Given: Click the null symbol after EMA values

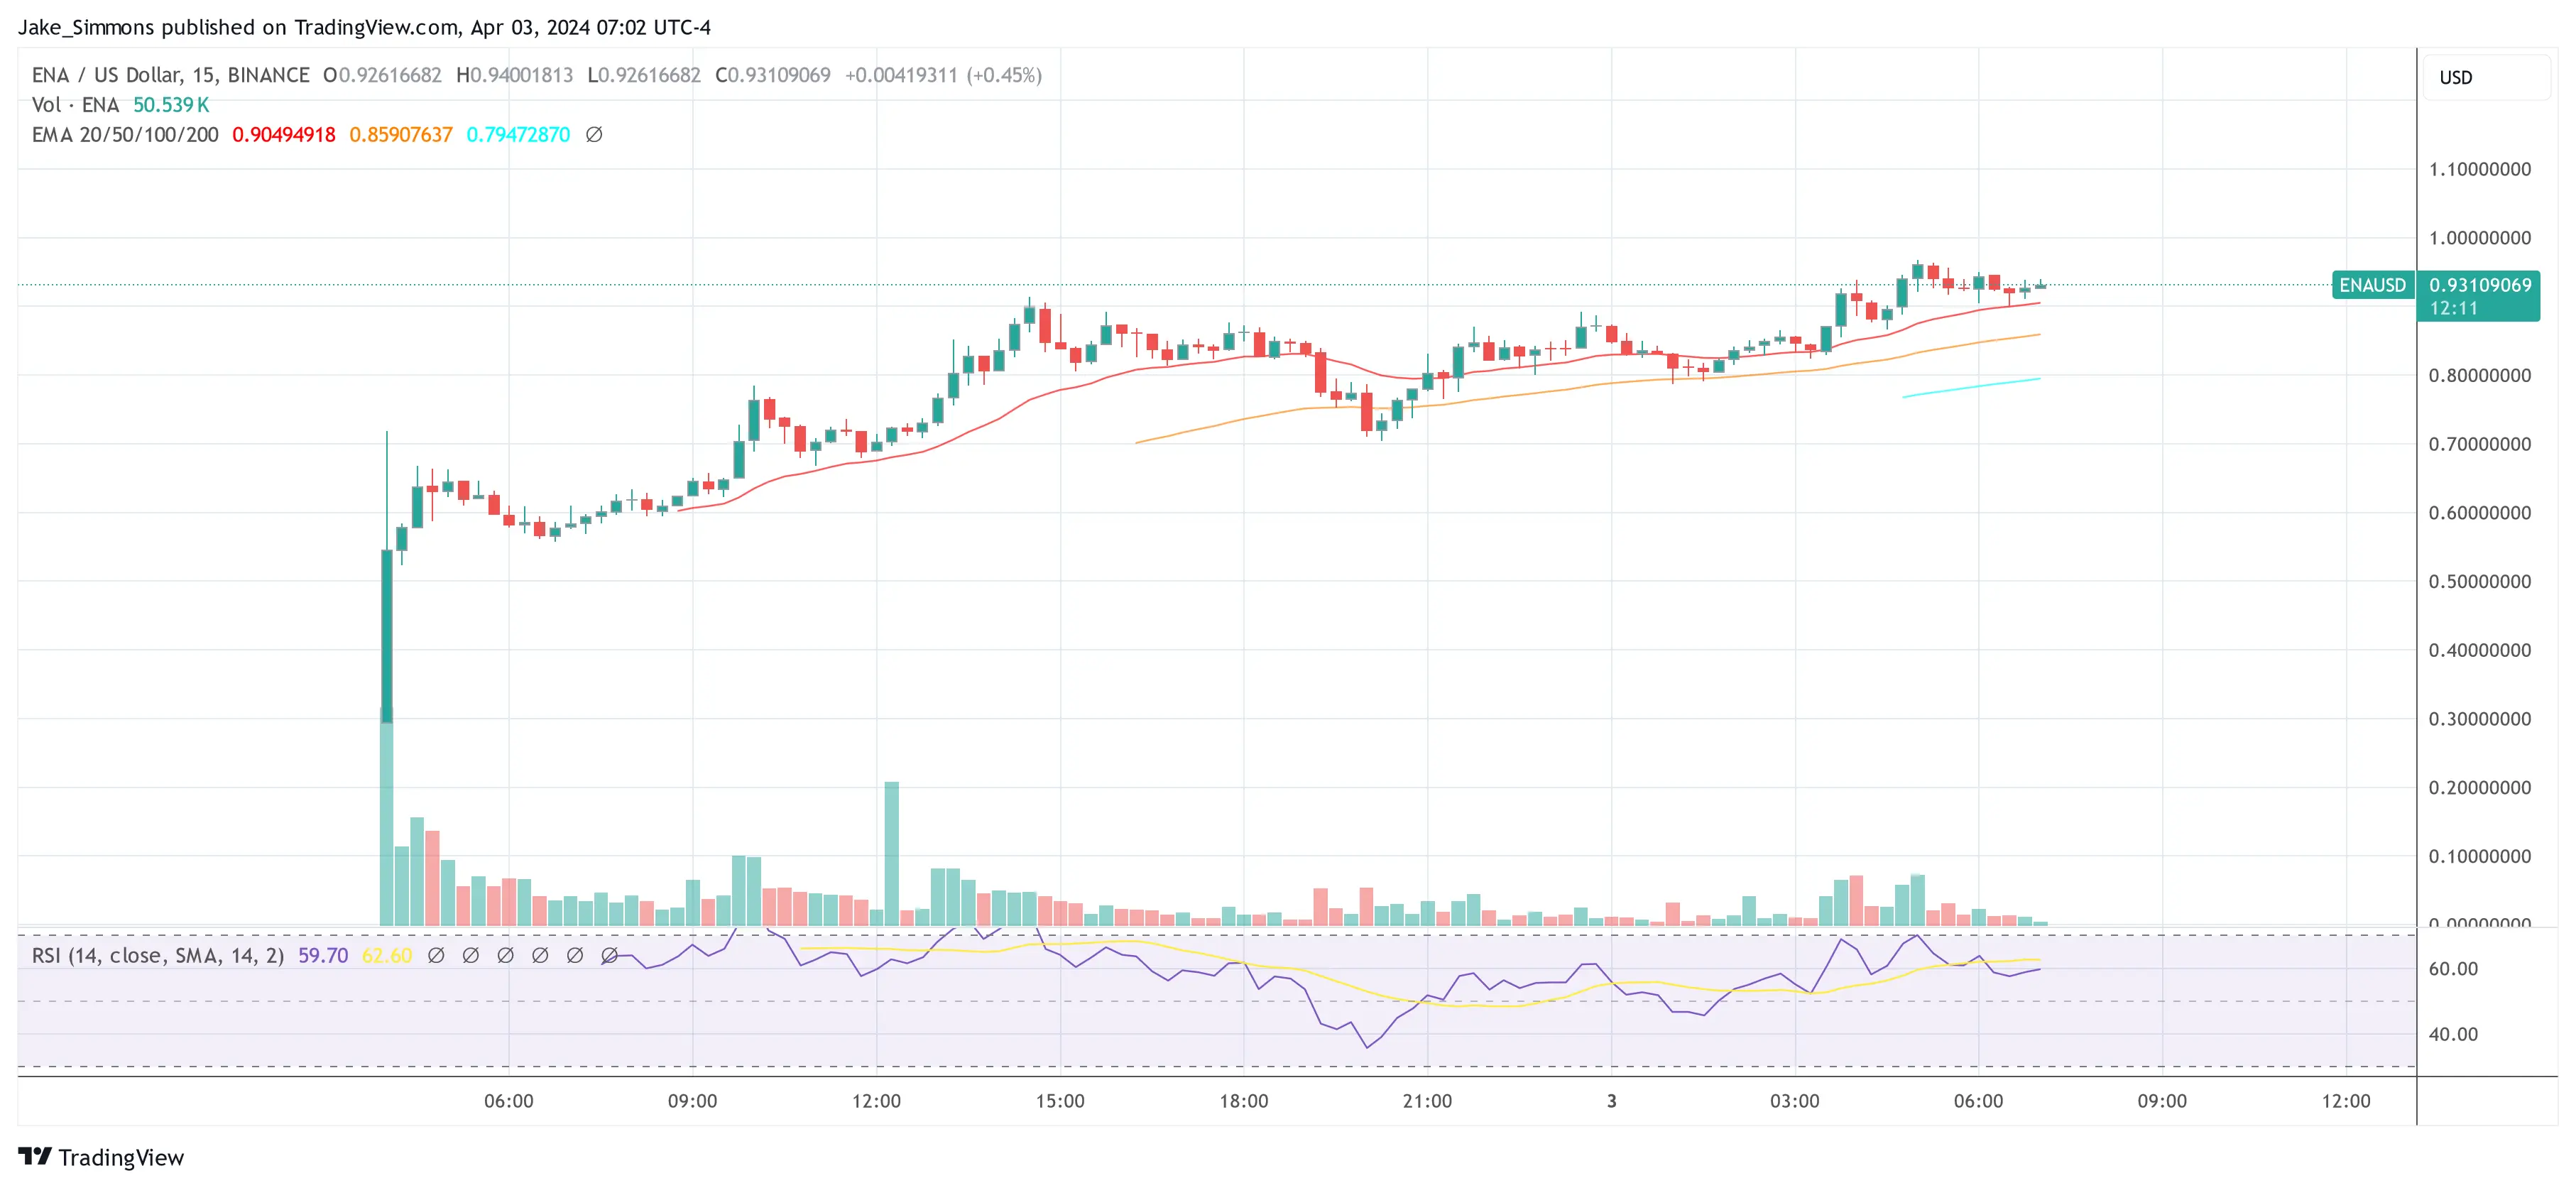Looking at the screenshot, I should (x=594, y=134).
